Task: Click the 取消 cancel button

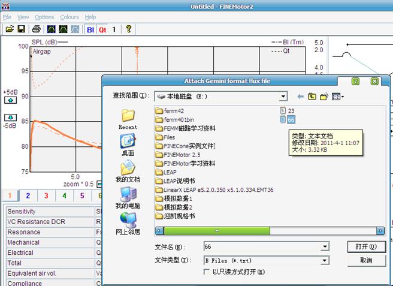Action: point(366,260)
